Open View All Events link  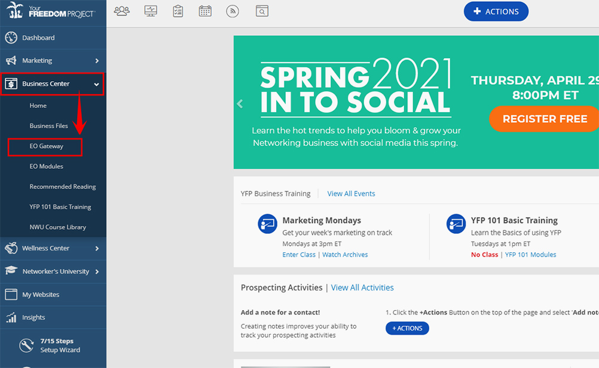coord(351,193)
